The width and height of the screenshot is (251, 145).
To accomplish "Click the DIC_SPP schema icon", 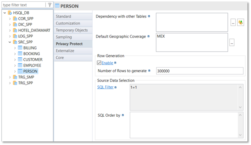I will pos(15,24).
